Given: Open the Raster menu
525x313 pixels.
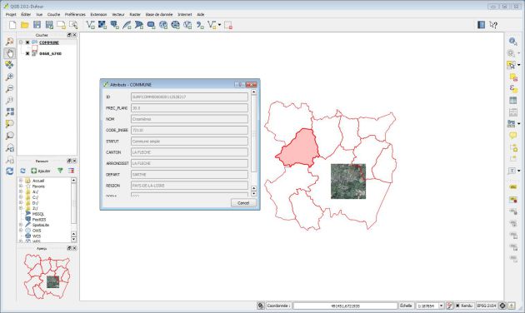Looking at the screenshot, I should click(135, 14).
